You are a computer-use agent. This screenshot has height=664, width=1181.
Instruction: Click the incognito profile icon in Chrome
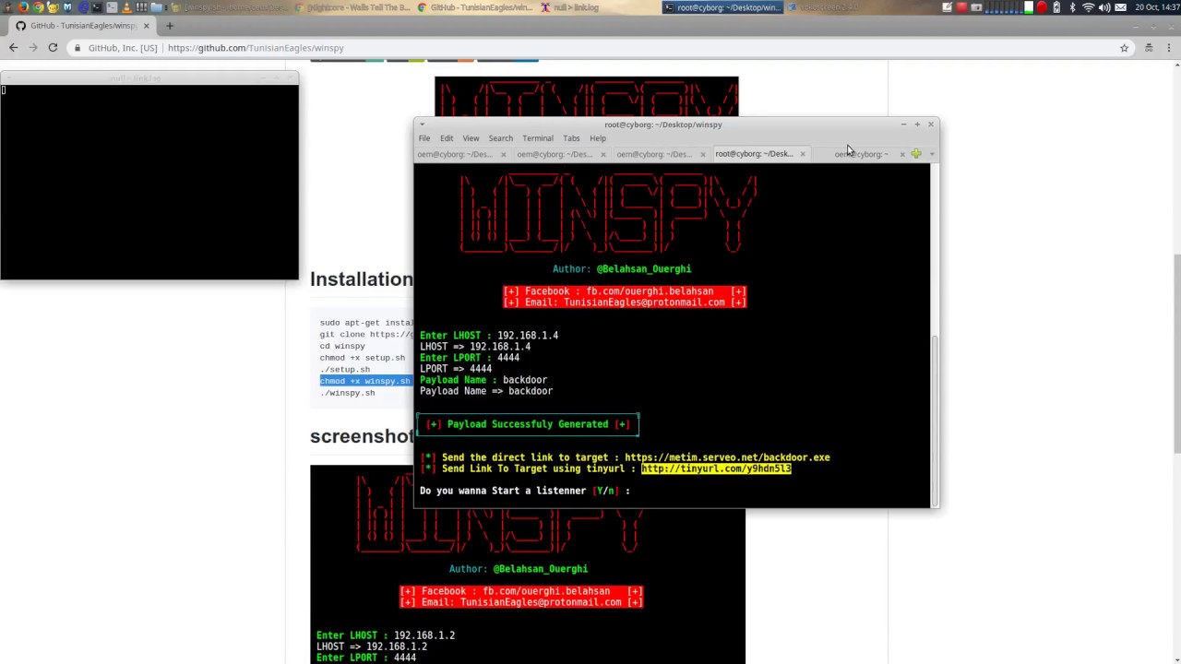coord(1149,48)
